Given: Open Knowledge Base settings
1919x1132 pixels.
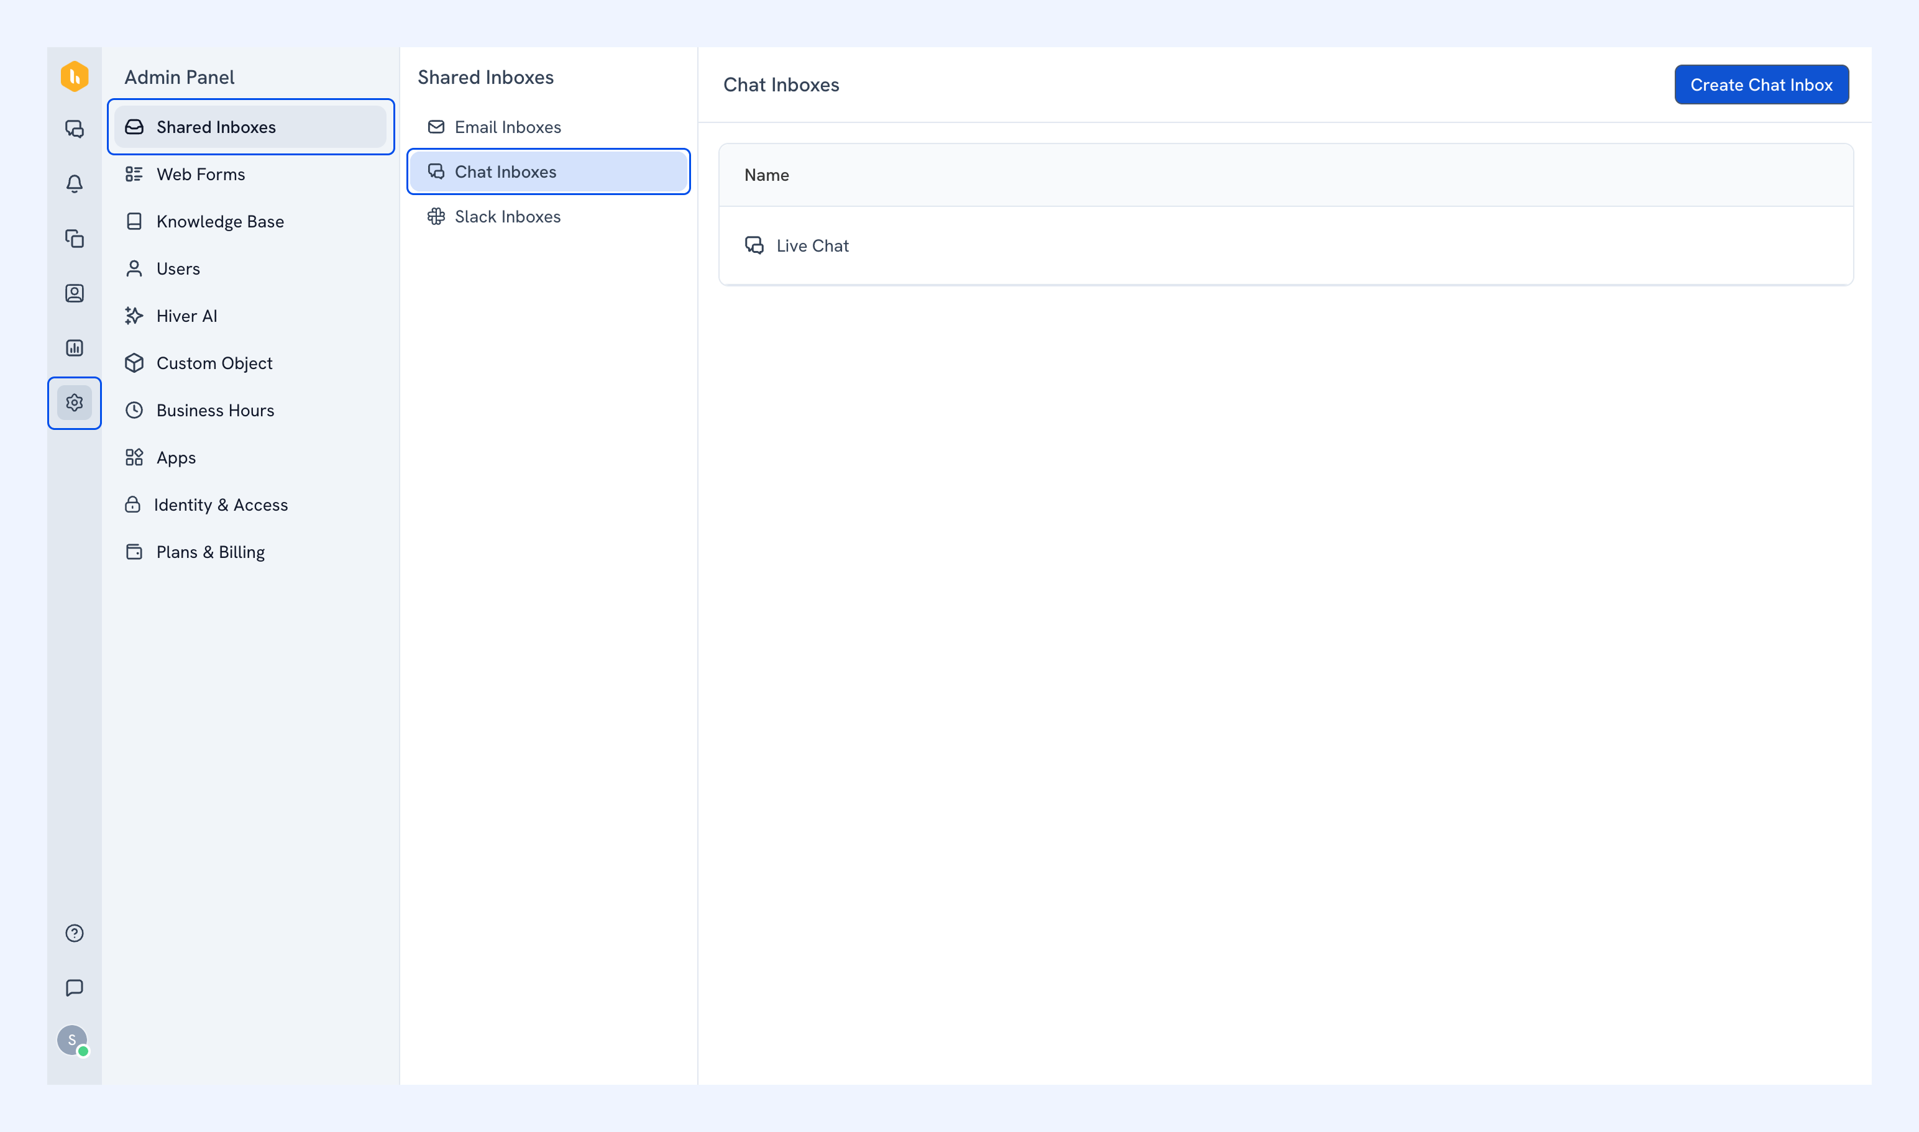Looking at the screenshot, I should (250, 221).
